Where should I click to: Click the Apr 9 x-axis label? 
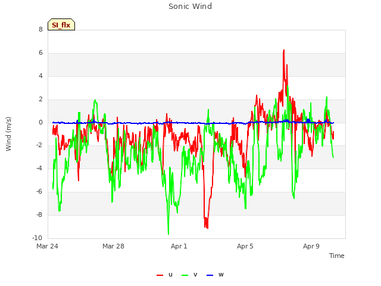click(x=311, y=246)
